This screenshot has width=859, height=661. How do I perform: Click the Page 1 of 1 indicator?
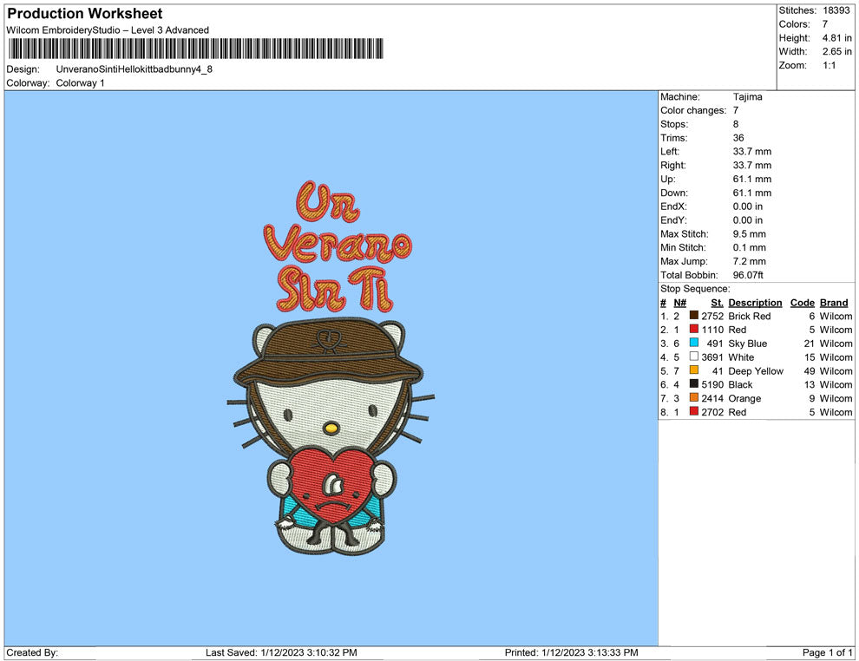click(827, 652)
